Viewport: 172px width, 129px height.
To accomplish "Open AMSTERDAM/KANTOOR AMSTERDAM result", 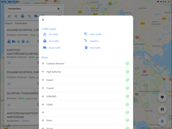I will point(22,115).
